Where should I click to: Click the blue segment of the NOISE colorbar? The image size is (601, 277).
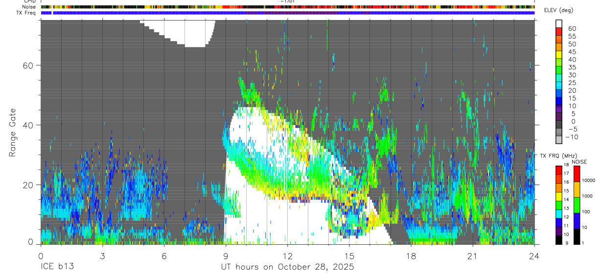576,221
